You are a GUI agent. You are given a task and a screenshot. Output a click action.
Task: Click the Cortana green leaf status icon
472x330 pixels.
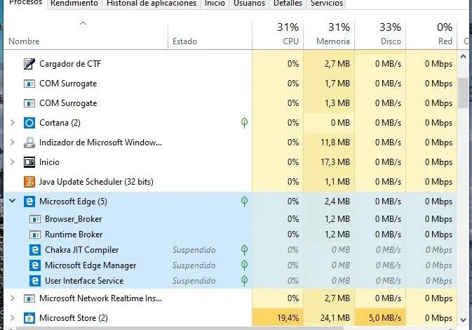[244, 123]
